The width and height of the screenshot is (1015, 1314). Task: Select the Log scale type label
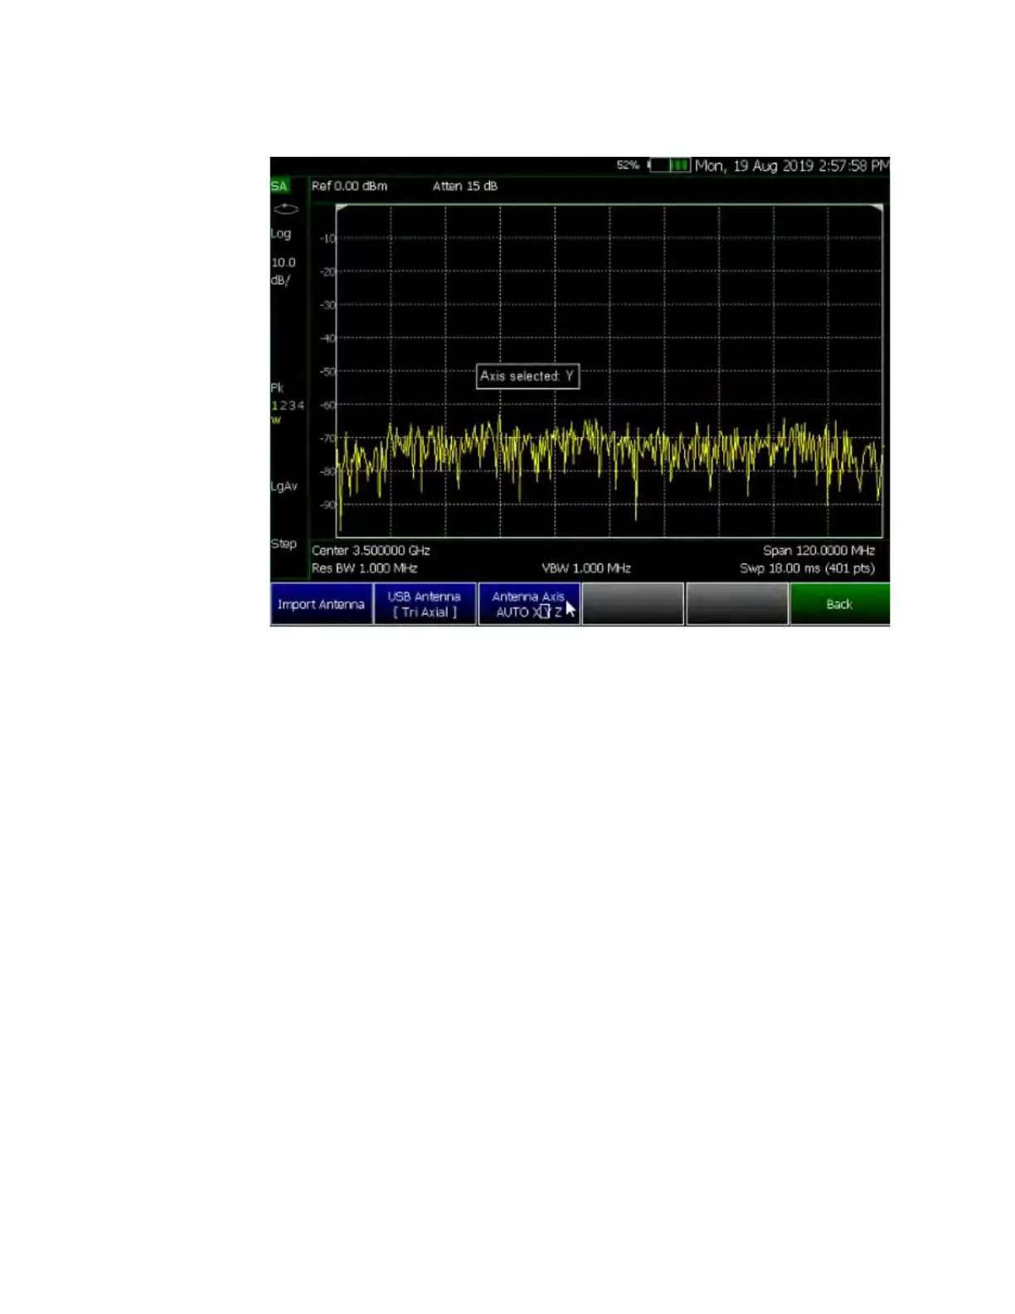281,234
